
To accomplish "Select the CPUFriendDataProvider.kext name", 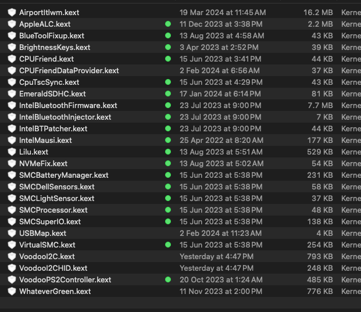I will (69, 70).
